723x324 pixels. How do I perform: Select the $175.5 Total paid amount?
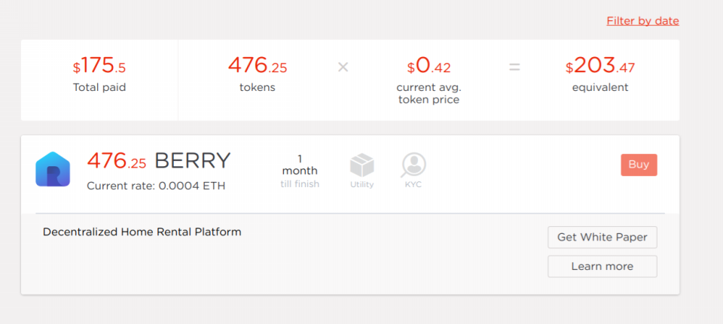pyautogui.click(x=99, y=66)
